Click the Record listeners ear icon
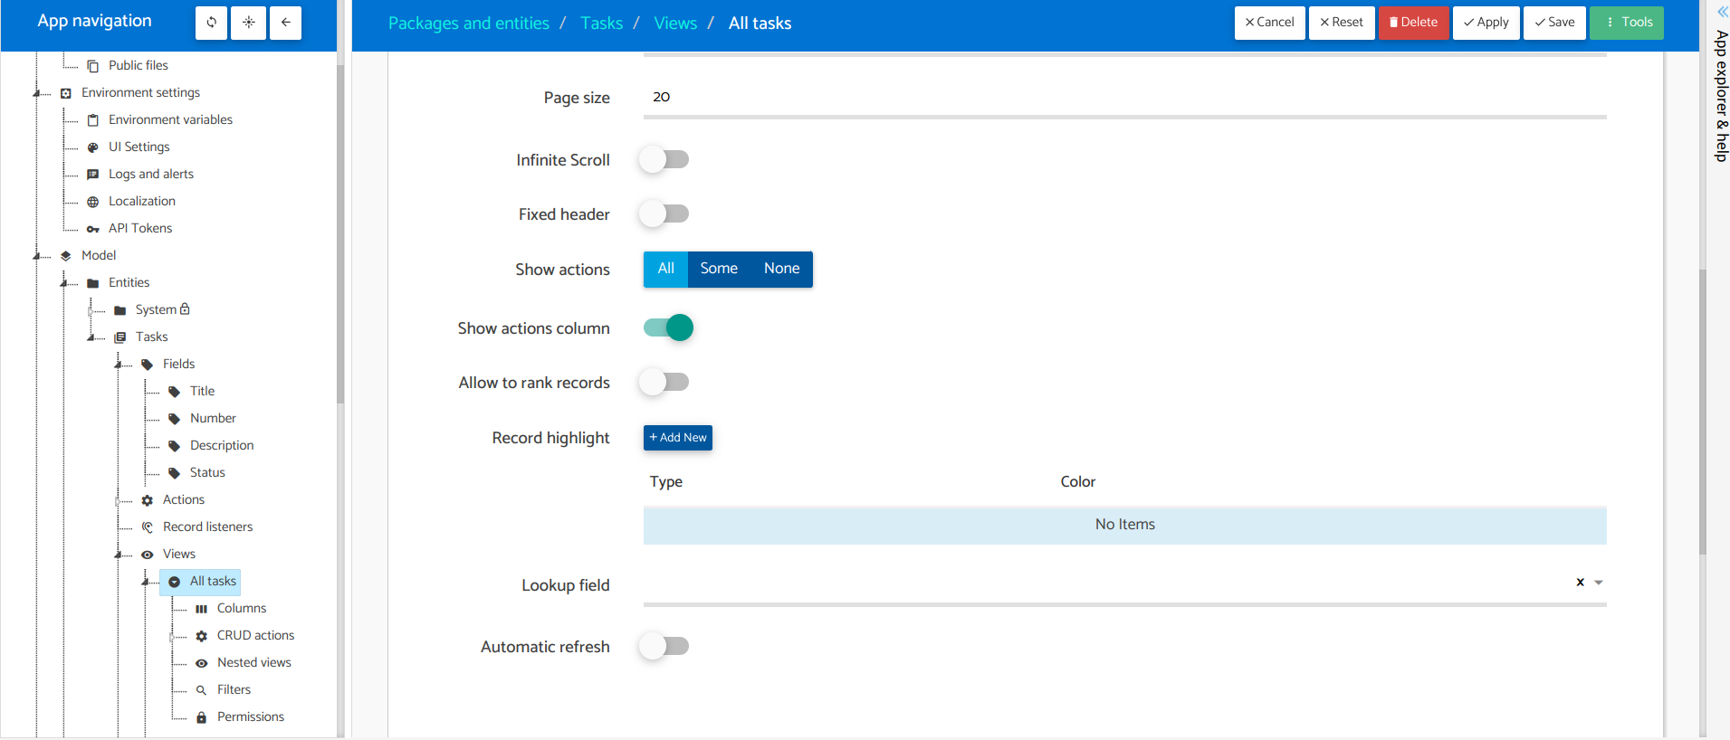The width and height of the screenshot is (1730, 740). (x=147, y=527)
